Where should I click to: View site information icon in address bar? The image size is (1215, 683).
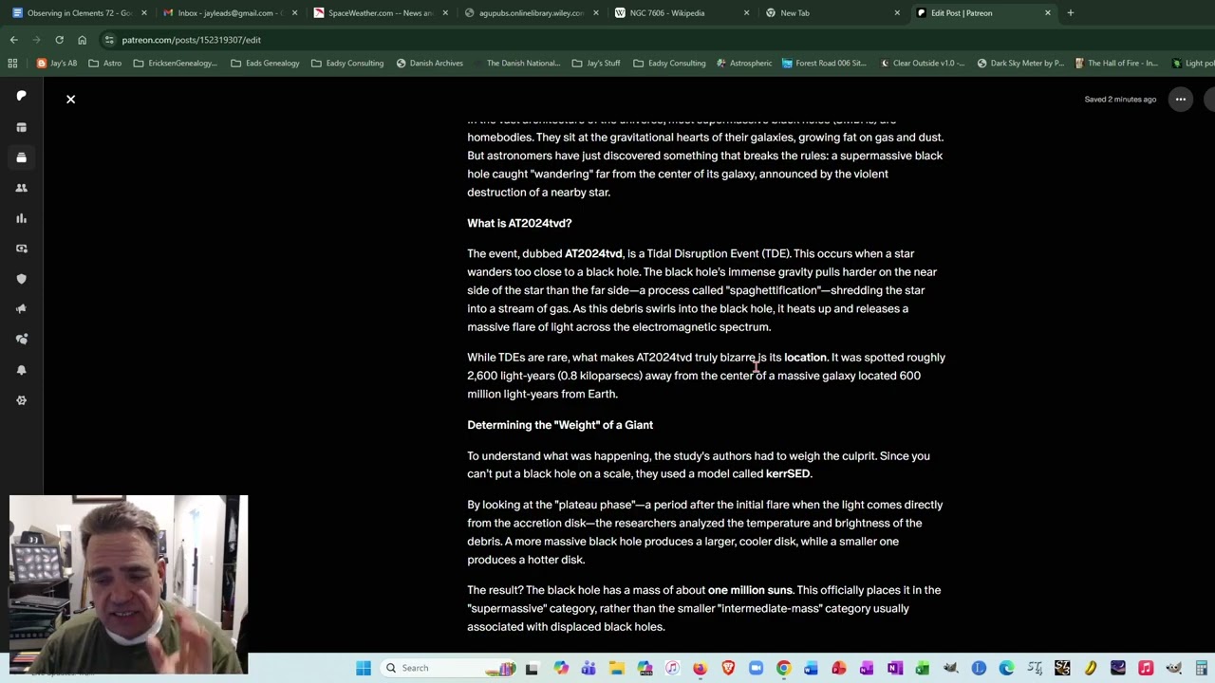tap(110, 40)
